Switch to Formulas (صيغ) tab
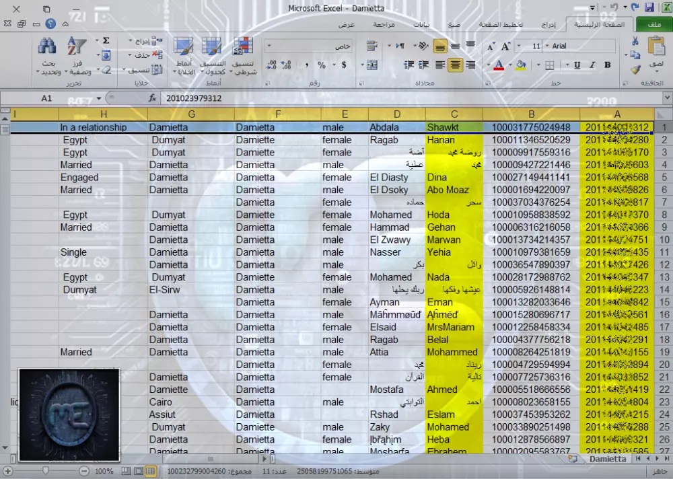 click(454, 25)
